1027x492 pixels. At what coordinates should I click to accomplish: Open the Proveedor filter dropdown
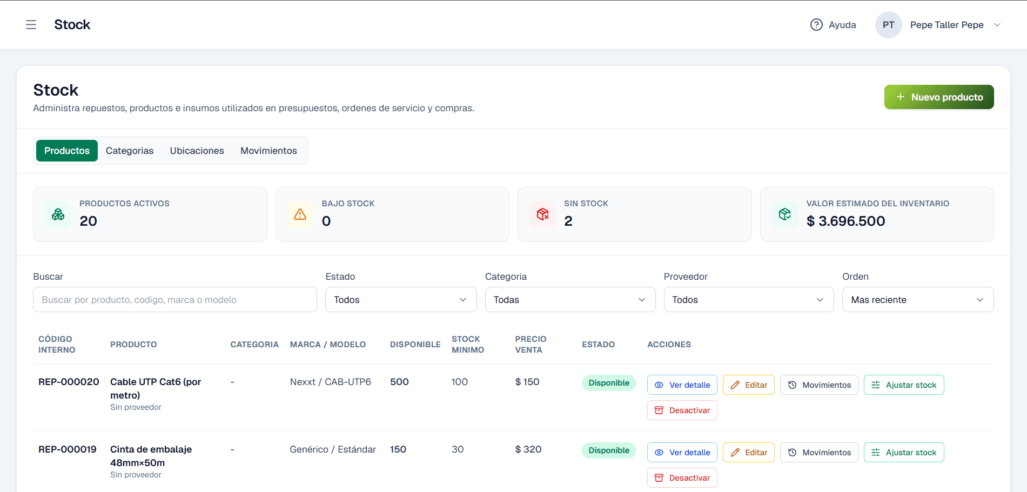pyautogui.click(x=749, y=300)
